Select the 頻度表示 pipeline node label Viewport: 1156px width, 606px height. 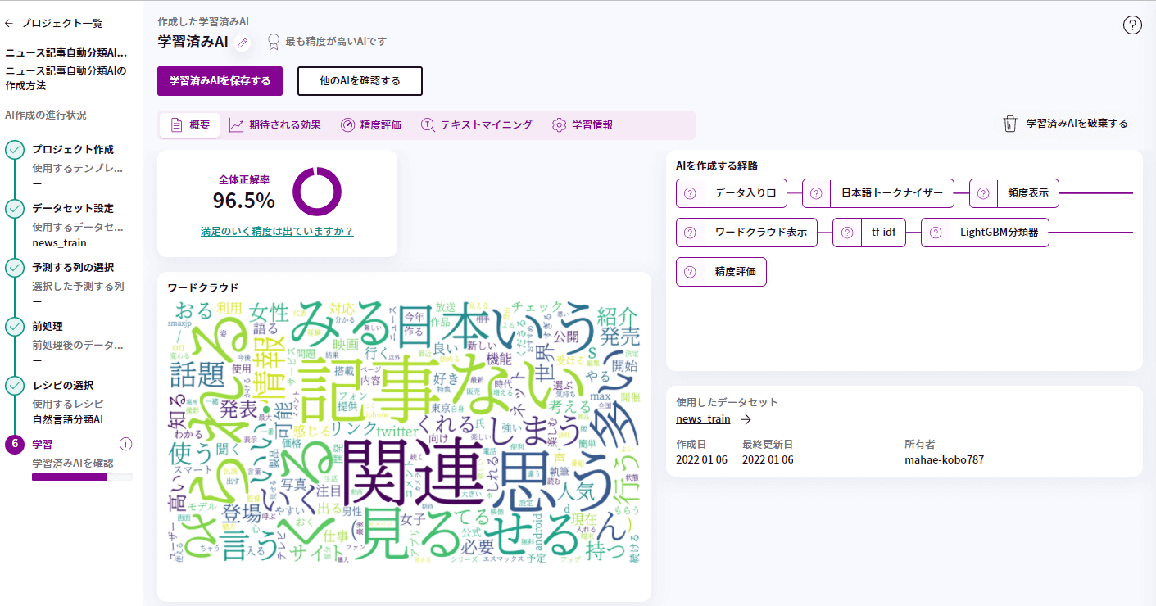tap(1028, 194)
